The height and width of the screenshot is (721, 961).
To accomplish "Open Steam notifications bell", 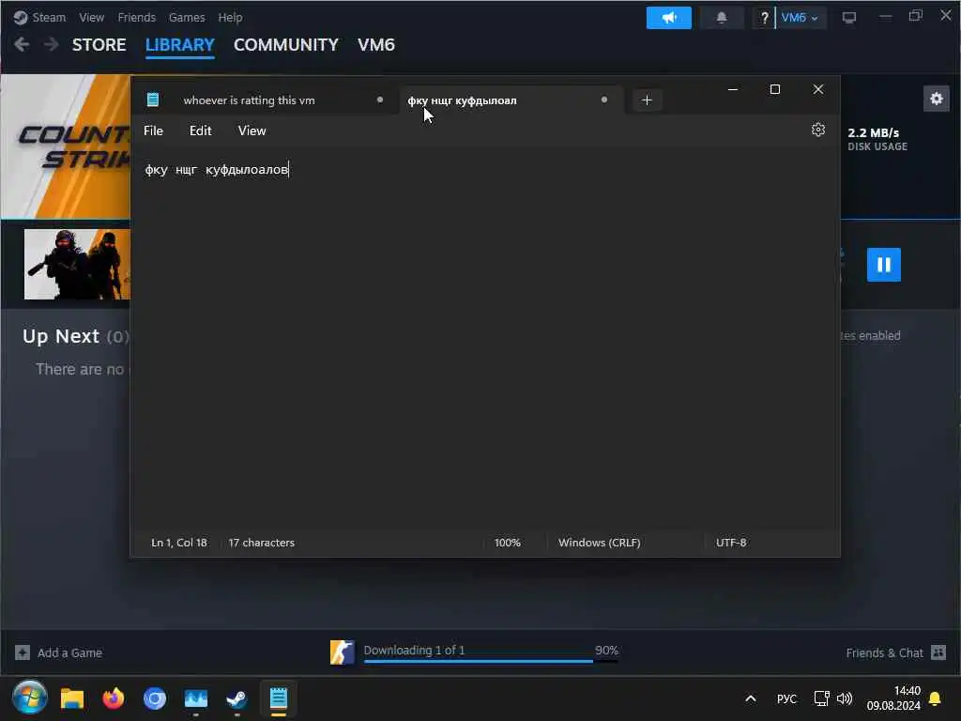I will 722,18.
